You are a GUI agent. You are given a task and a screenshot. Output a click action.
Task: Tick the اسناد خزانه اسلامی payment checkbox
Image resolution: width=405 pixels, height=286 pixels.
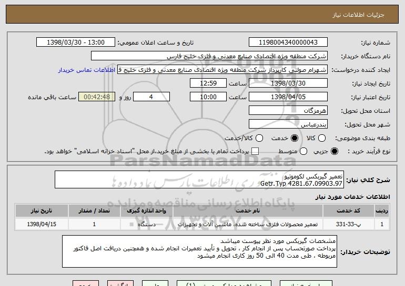255,152
